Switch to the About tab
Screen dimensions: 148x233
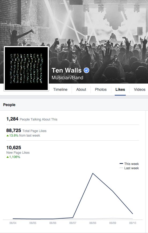click(81, 89)
